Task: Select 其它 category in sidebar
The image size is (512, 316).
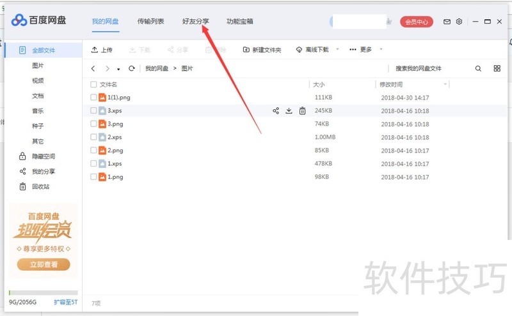Action: (x=38, y=141)
